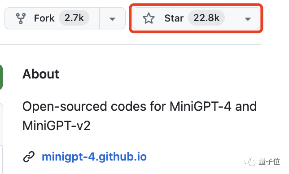Open the minigpt-4.github.io link
289x174 pixels.
(94, 157)
